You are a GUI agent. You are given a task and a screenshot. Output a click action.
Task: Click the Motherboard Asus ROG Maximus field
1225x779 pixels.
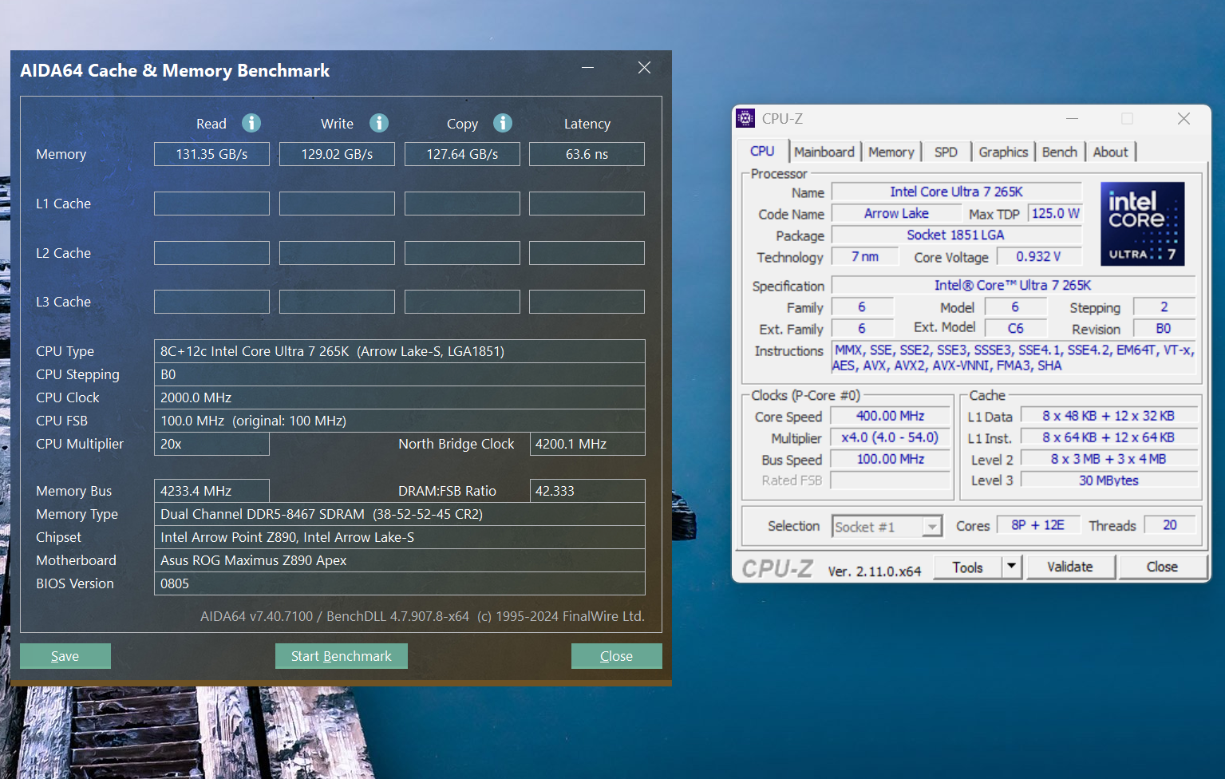pyautogui.click(x=399, y=560)
